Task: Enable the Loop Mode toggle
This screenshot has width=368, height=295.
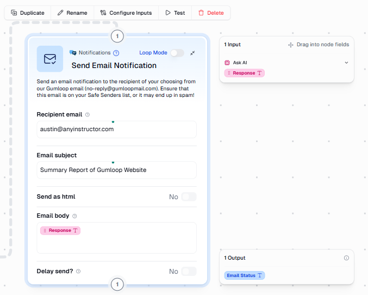Action: (177, 53)
